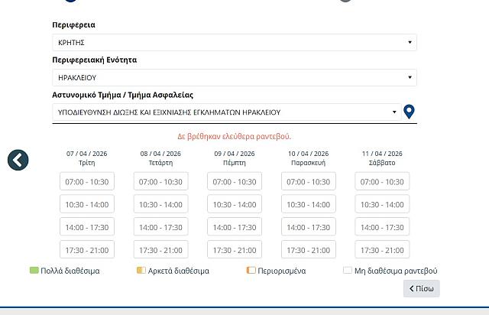Screen dimensions: 489x315
Task: Pick Thursday 09/04 slot 14:00 - 17:30
Action: [x=235, y=227]
